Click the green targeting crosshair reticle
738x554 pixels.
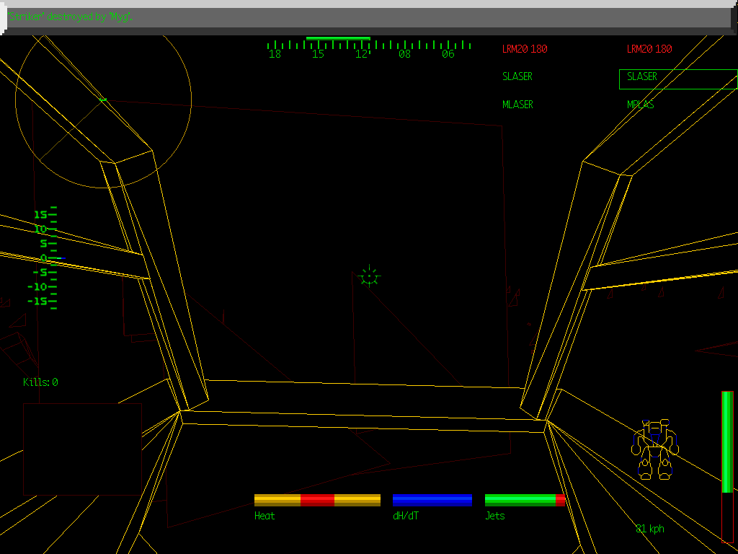[368, 276]
